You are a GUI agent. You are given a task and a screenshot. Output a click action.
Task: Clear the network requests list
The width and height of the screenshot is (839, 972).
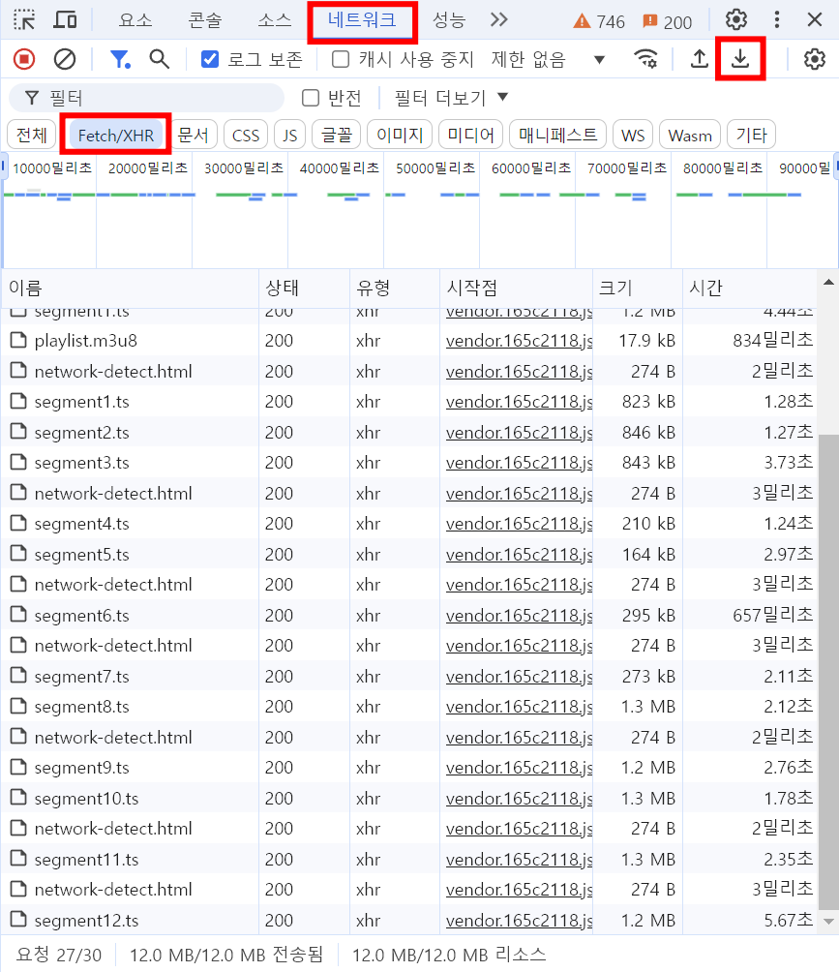click(64, 59)
